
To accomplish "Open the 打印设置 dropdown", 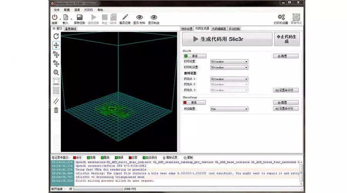I will point(229,61).
